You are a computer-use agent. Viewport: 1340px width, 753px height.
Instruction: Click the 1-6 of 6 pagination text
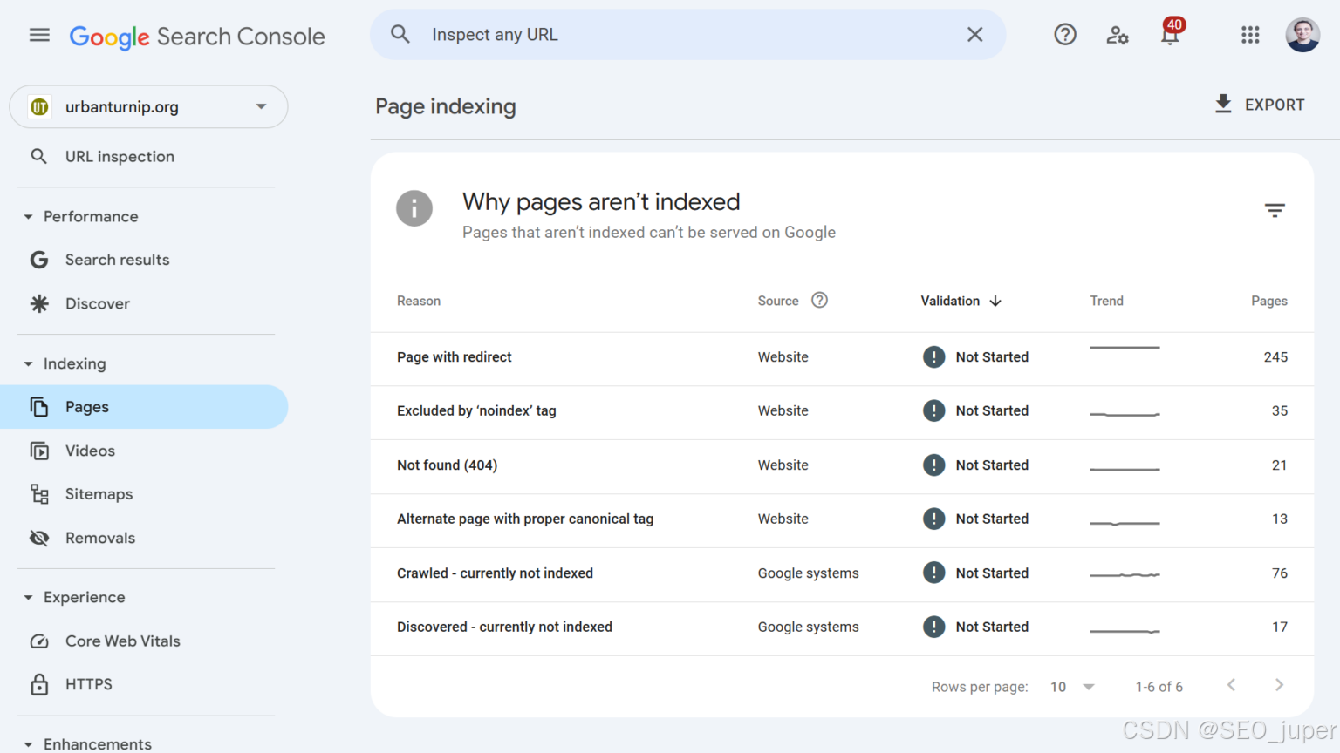pyautogui.click(x=1159, y=687)
